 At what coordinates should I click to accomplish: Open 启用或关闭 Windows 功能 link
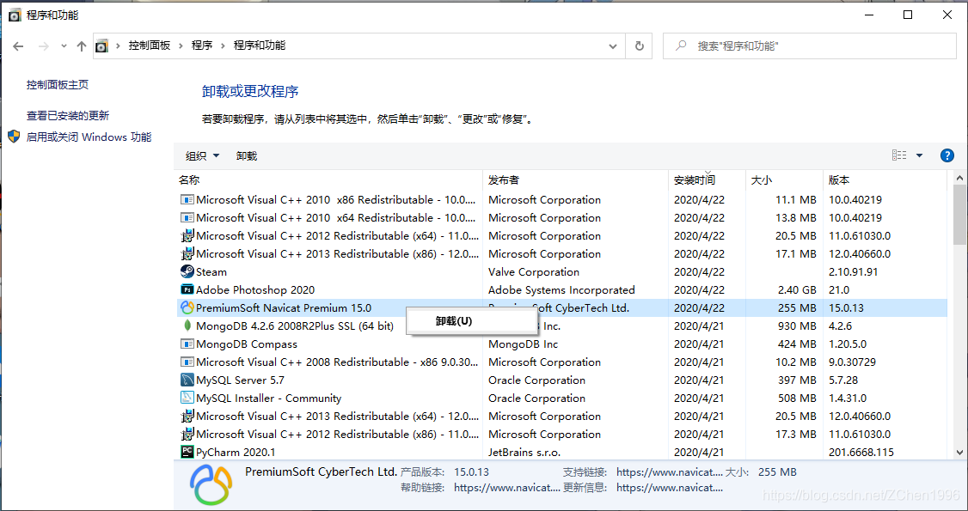tap(89, 137)
